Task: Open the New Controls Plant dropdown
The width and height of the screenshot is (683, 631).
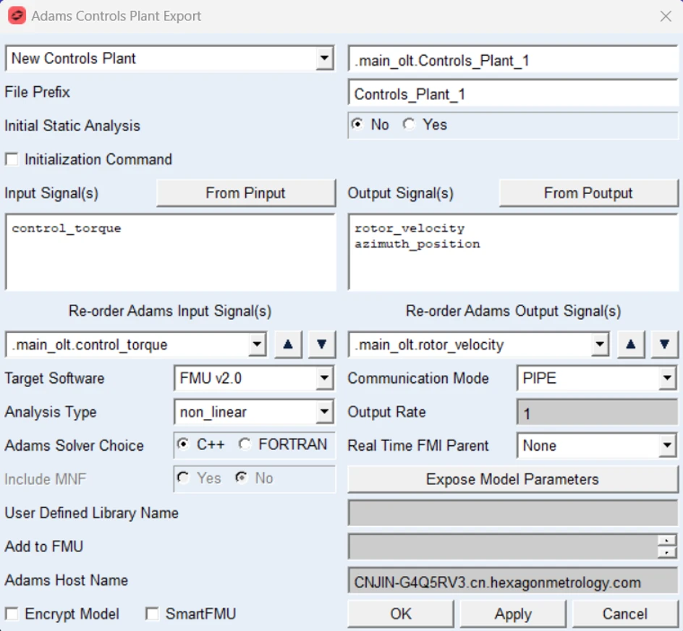Action: pyautogui.click(x=325, y=59)
